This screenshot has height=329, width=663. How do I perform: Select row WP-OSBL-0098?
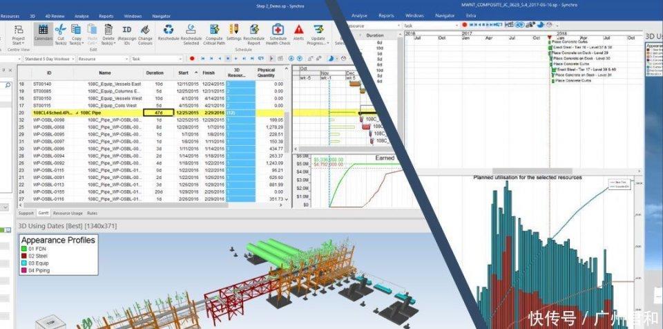click(151, 120)
